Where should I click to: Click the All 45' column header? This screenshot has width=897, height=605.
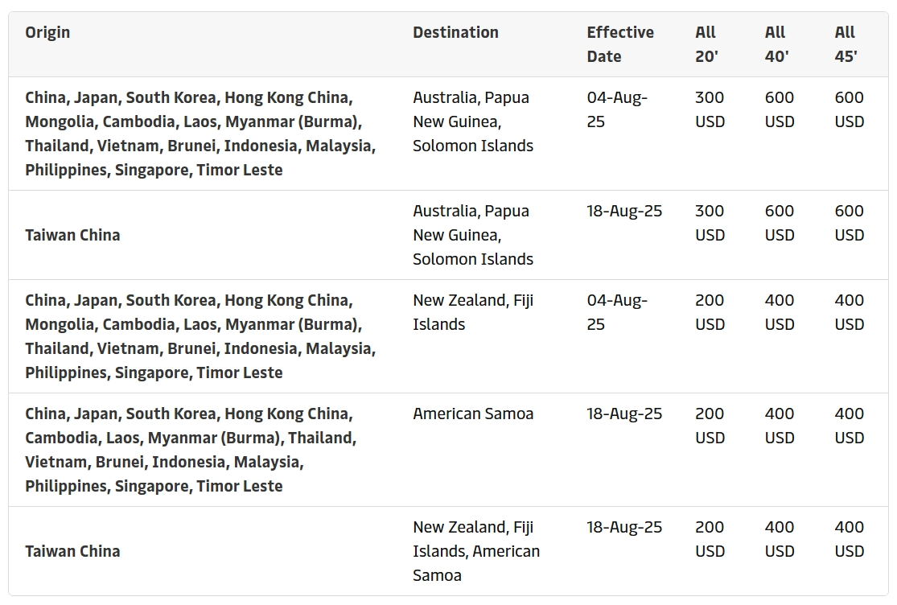pyautogui.click(x=846, y=44)
